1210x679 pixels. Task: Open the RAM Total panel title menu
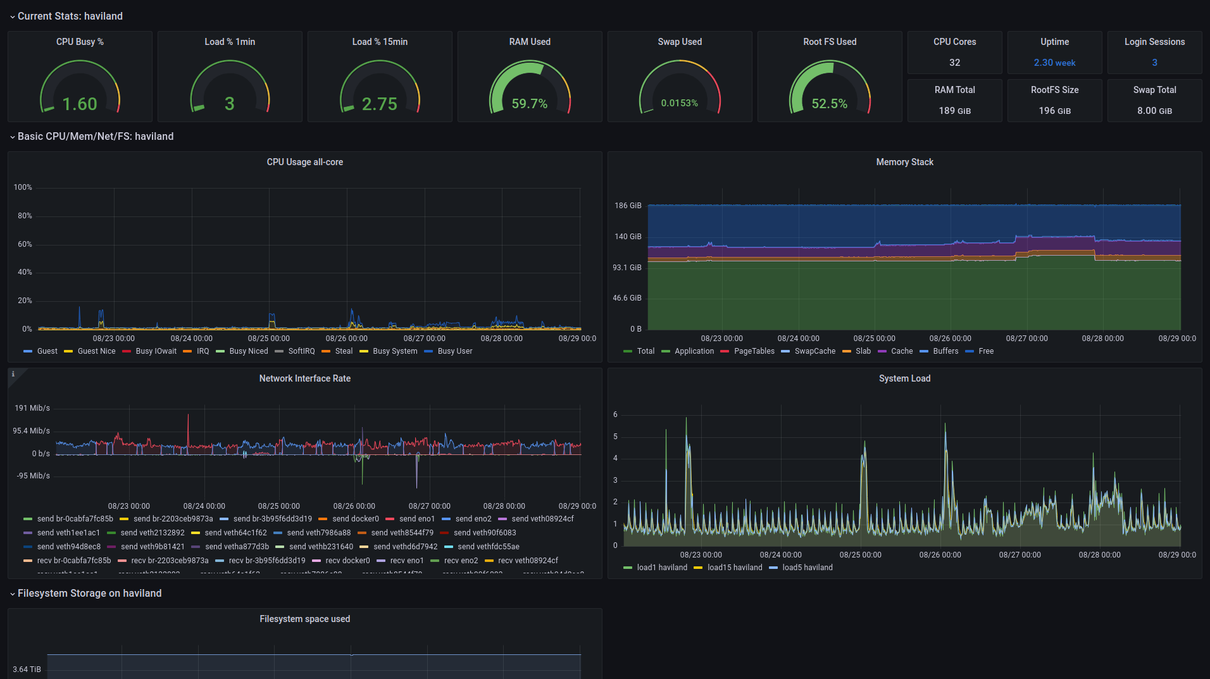point(954,90)
